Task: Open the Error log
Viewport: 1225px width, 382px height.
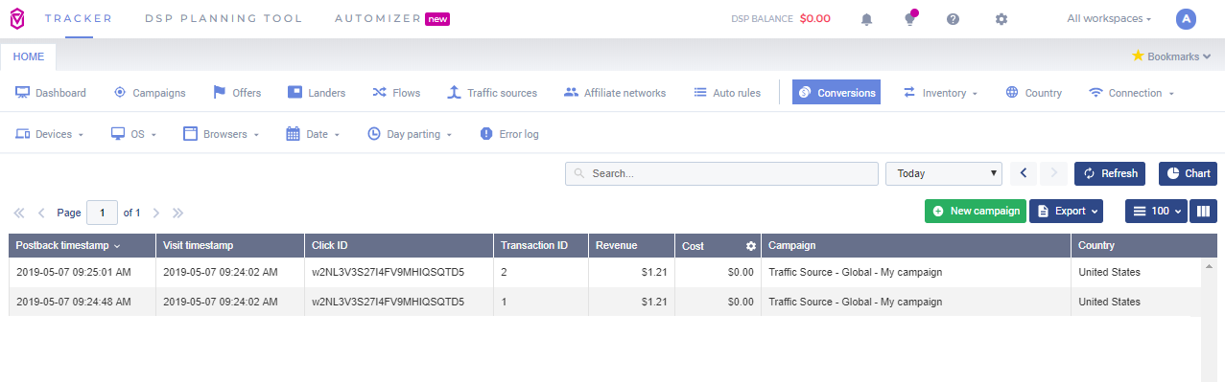Action: pos(508,134)
